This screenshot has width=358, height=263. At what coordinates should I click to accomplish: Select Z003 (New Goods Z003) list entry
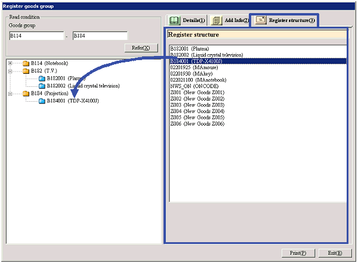tap(197, 105)
